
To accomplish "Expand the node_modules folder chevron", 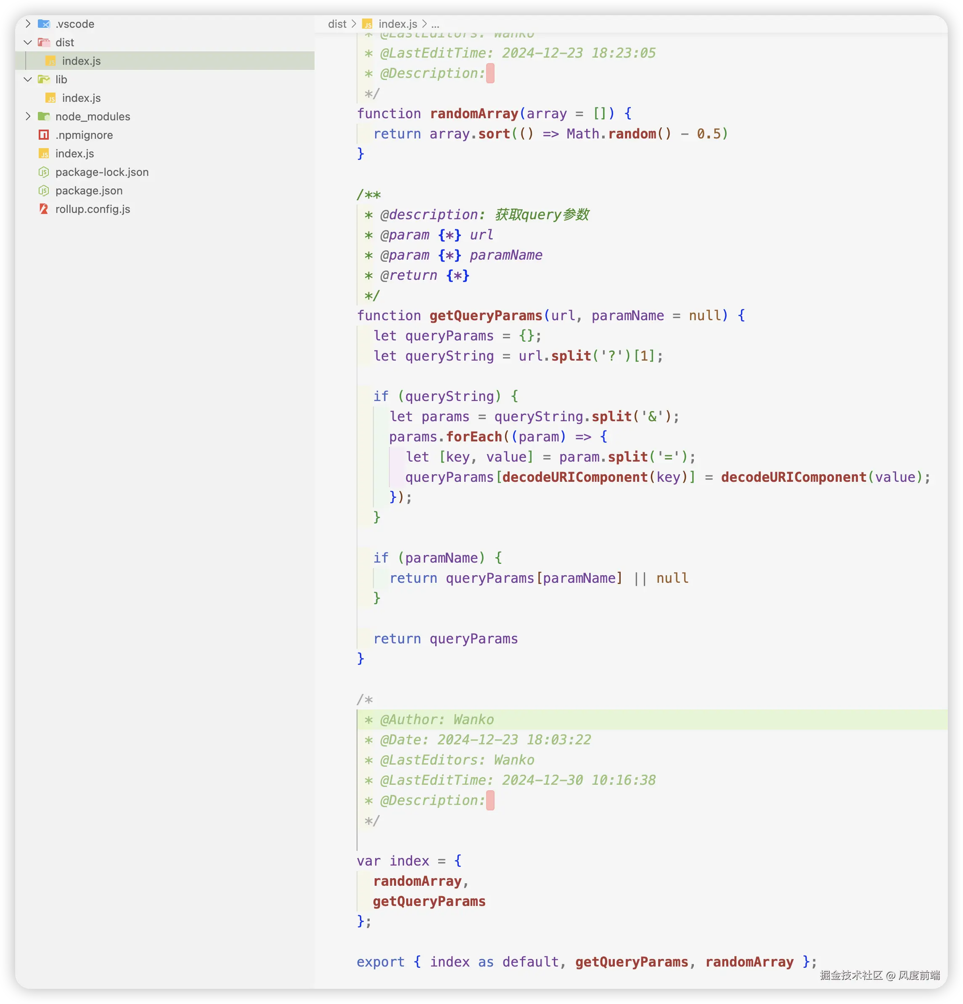I will pyautogui.click(x=28, y=116).
